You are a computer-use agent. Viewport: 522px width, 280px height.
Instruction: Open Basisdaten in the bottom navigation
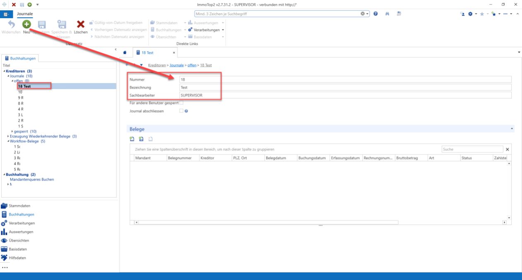(18, 249)
